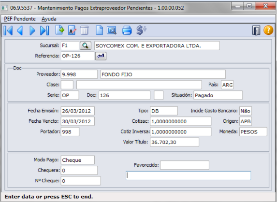Viewport: 277px width, 202px height.
Task: Click the empty Clase code field
Action: [67, 85]
